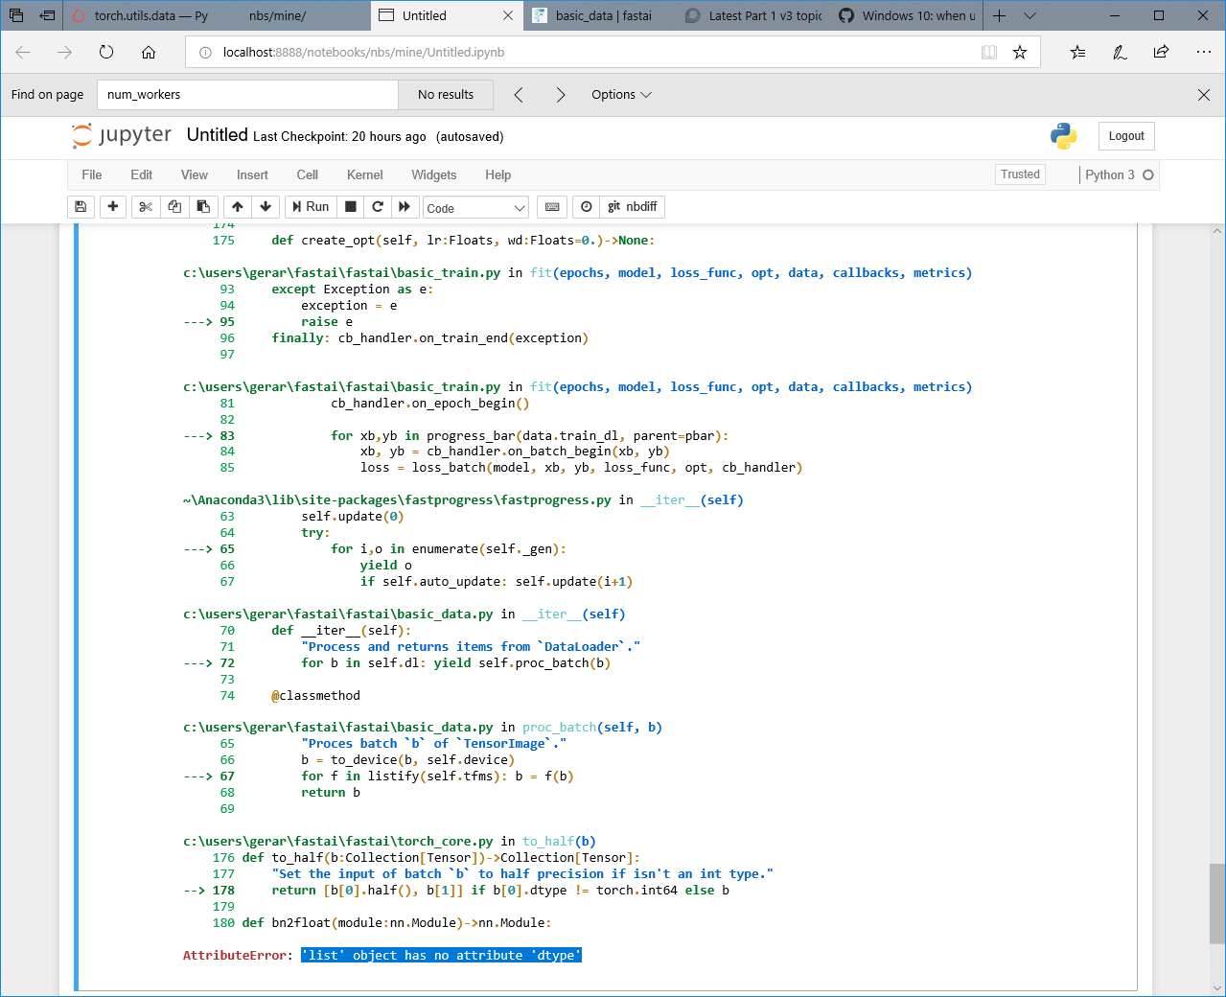Open the browser tab list chevron
The width and height of the screenshot is (1226, 997).
click(x=1029, y=15)
